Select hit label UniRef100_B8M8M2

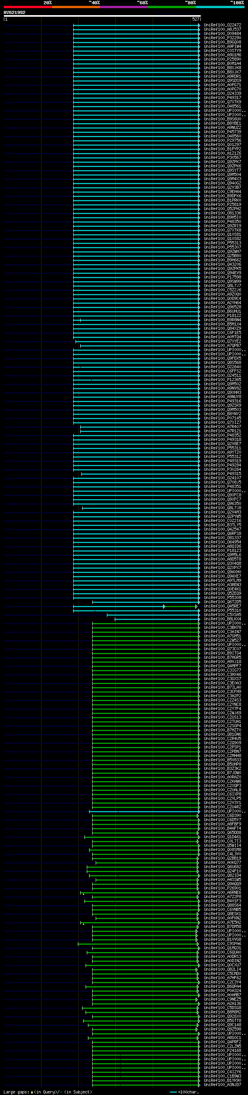tap(222, 1012)
